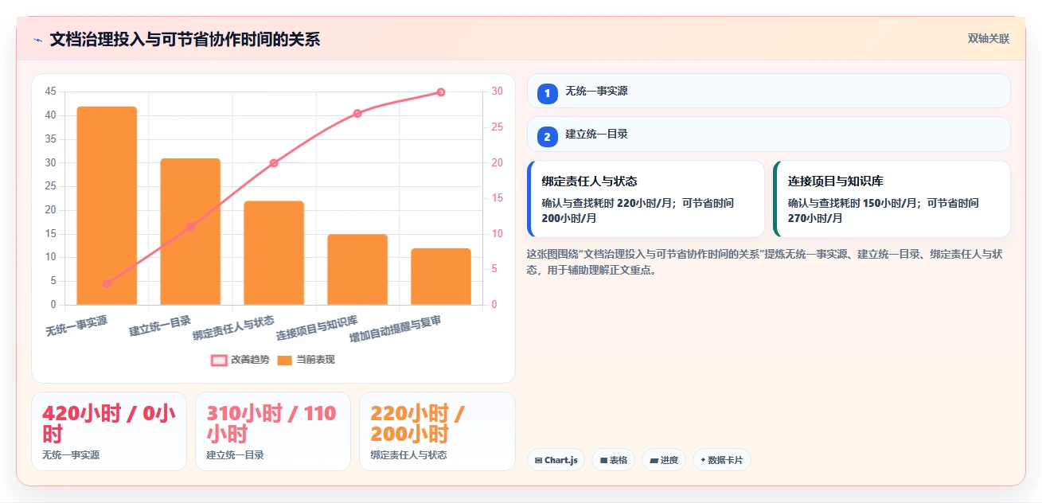The width and height of the screenshot is (1042, 503).
Task: Click the 数据卡片 tag chip
Action: click(722, 460)
